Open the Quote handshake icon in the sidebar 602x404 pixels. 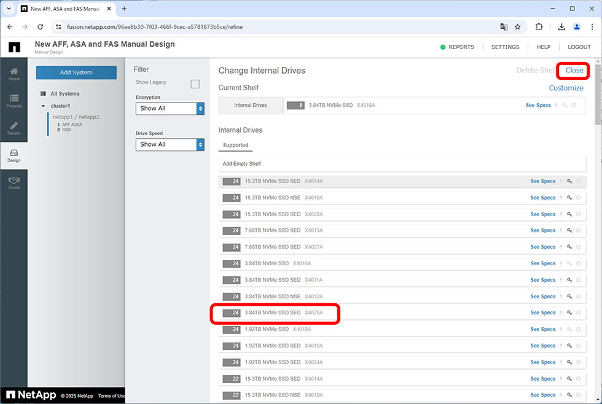[14, 182]
